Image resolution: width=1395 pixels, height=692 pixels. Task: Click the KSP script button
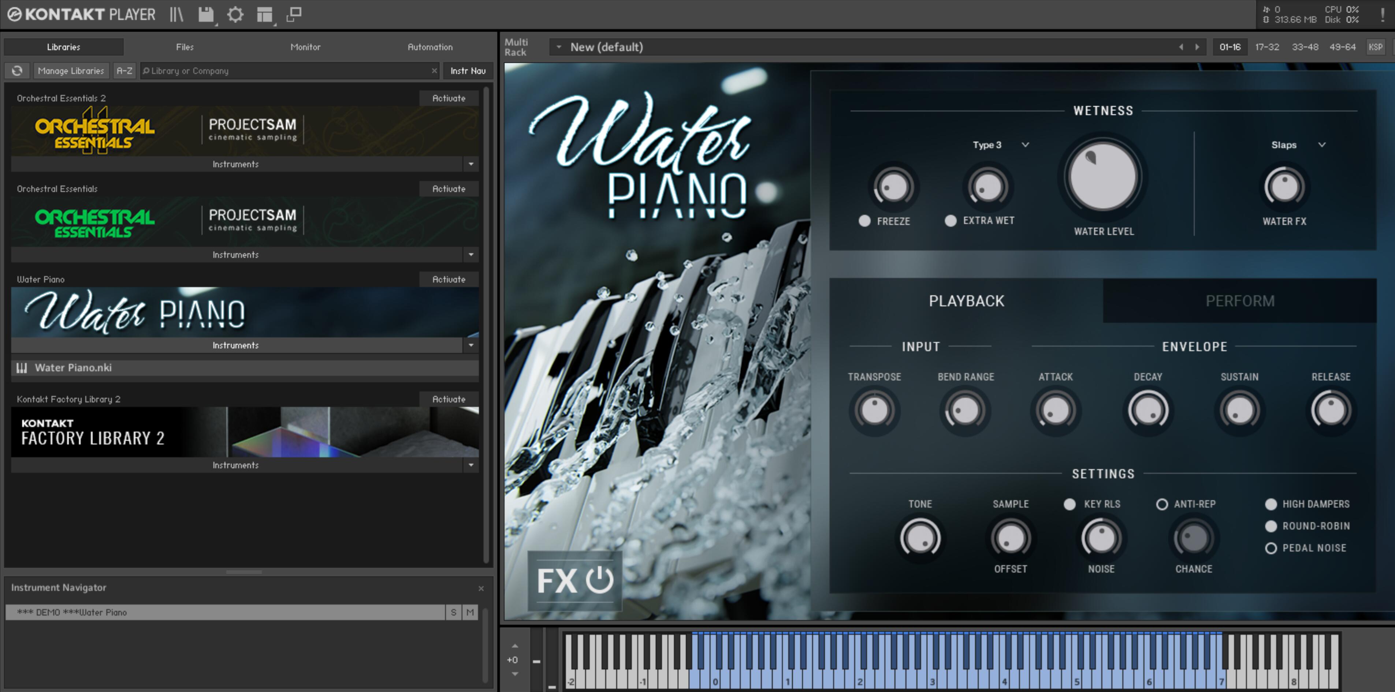click(x=1376, y=47)
